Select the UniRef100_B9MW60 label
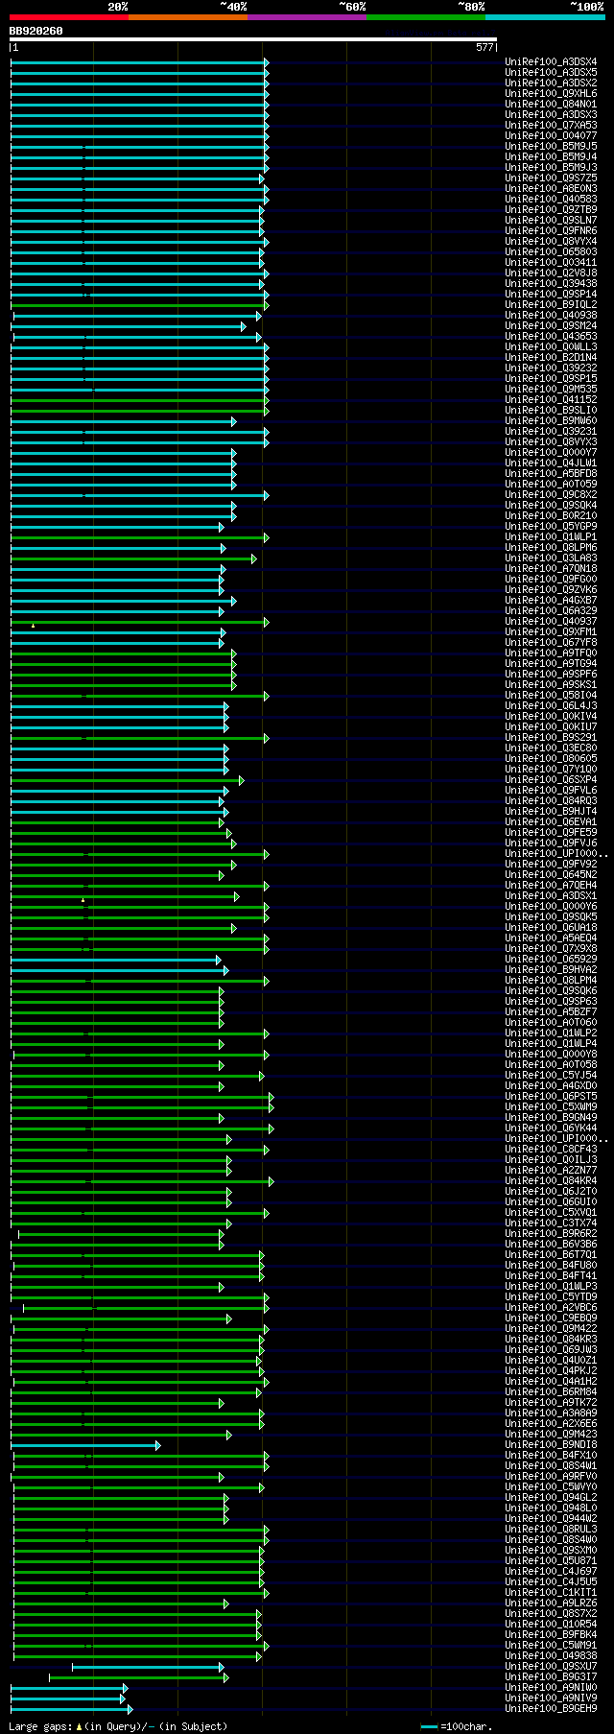Screen dimensions: 614x1734 [551, 421]
